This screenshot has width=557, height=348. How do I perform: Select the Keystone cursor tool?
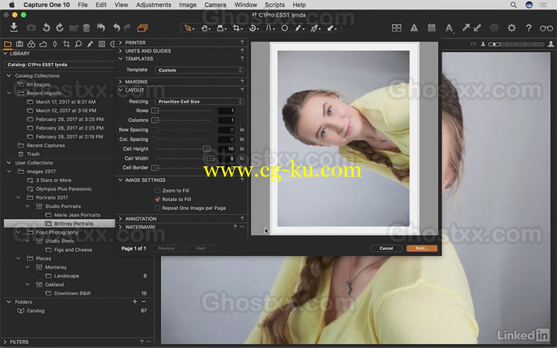269,28
